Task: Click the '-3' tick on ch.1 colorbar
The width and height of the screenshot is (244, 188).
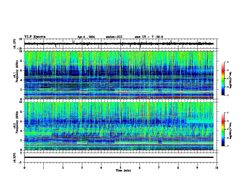Action: pos(227,62)
